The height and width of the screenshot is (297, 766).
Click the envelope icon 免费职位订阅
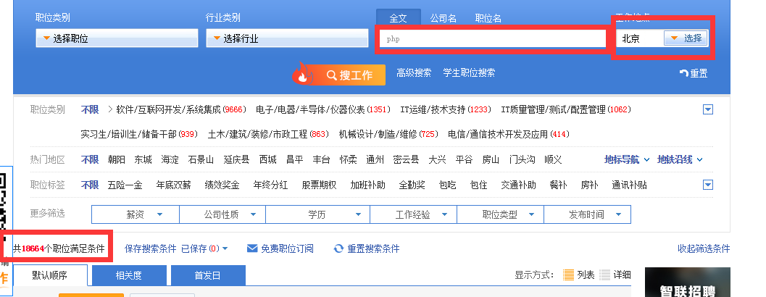pyautogui.click(x=280, y=248)
